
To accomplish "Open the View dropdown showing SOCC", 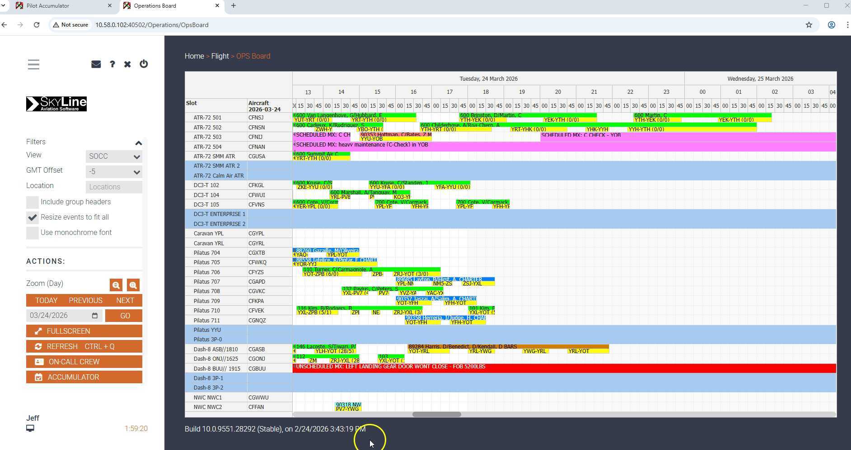I will pyautogui.click(x=114, y=156).
